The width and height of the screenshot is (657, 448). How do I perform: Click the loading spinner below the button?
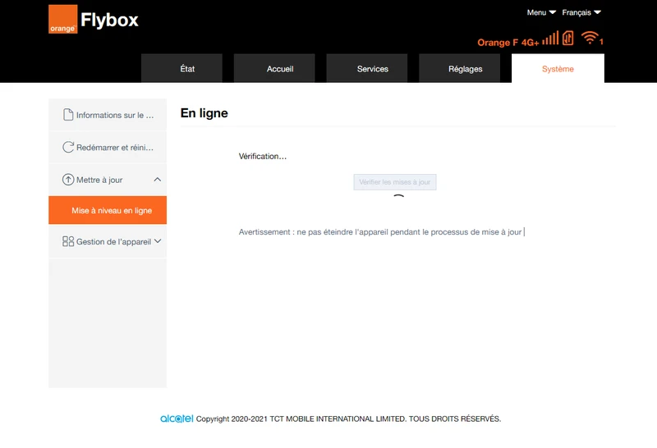398,196
